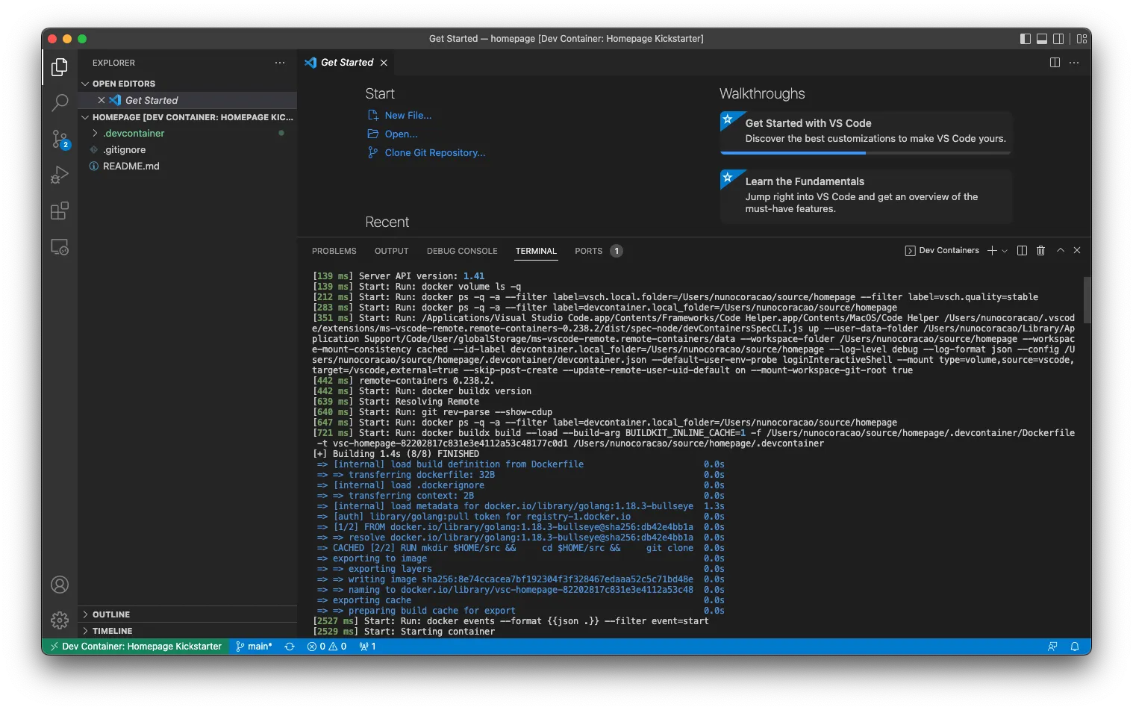Click the feedback icon in status bar
This screenshot has height=710, width=1133.
pos(1052,647)
